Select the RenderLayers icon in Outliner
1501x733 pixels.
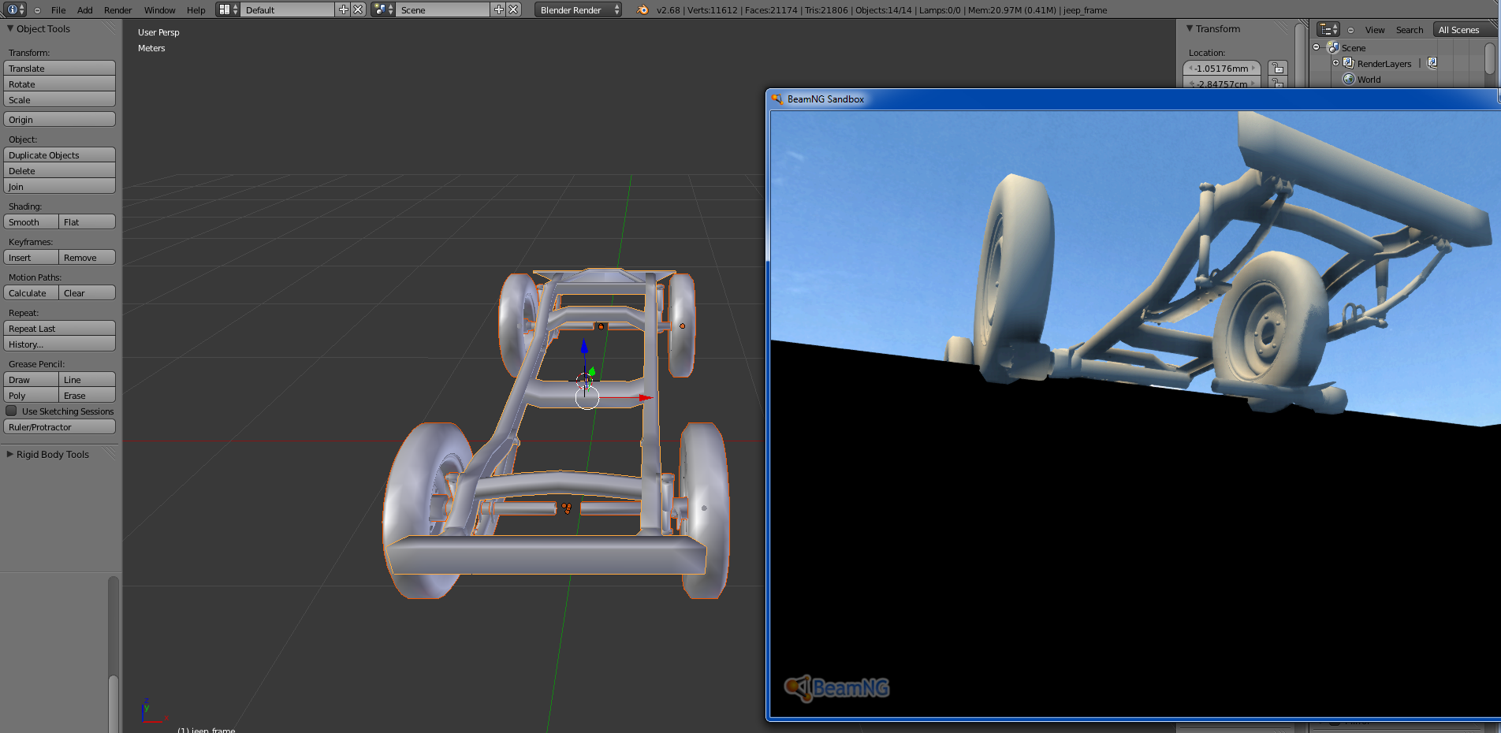point(1349,63)
